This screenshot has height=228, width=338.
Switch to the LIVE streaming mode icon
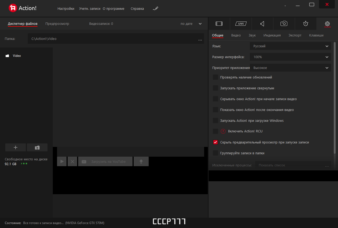coord(241,24)
